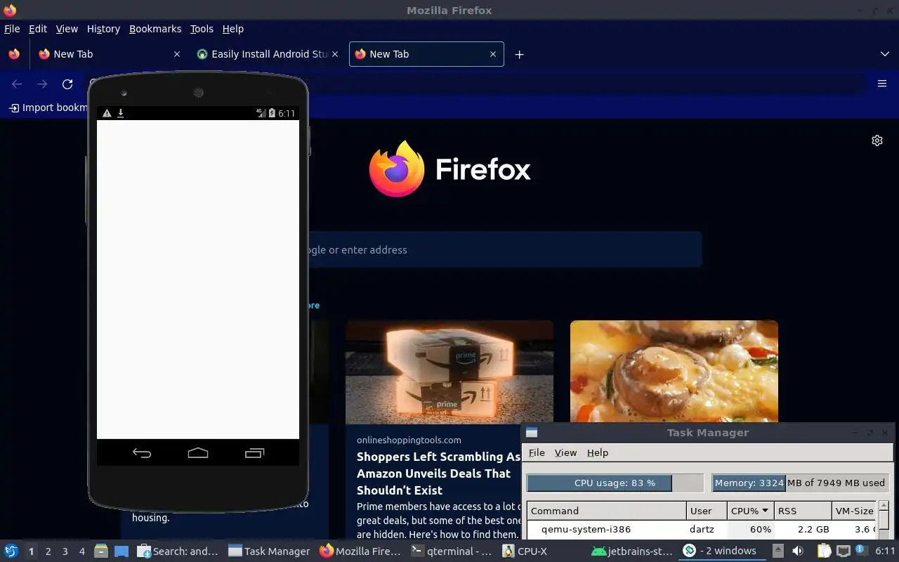The height and width of the screenshot is (562, 899).
Task: Click the show desktop taskbar icon
Action: pos(122,551)
